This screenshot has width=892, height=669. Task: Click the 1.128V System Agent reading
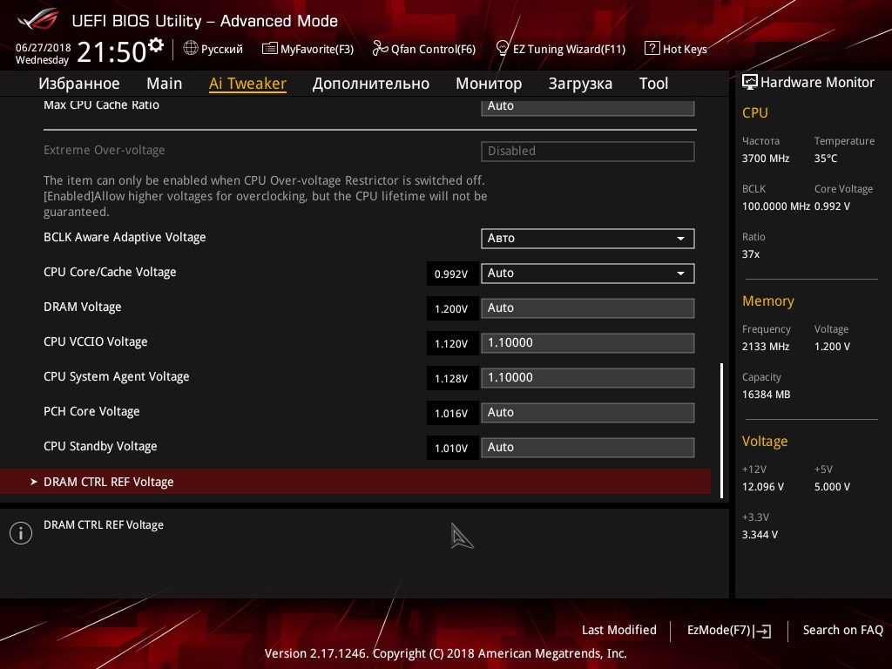click(452, 379)
